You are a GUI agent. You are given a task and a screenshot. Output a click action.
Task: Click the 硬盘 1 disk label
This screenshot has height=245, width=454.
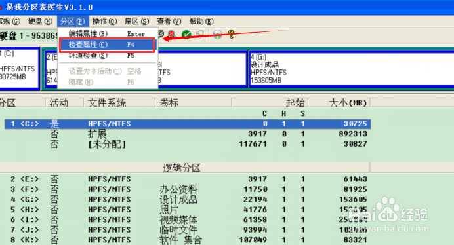29,36
